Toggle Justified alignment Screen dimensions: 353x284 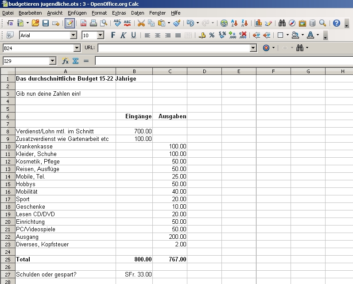[x=178, y=35]
